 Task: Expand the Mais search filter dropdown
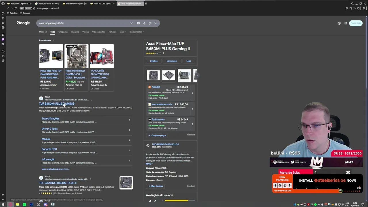[123, 32]
